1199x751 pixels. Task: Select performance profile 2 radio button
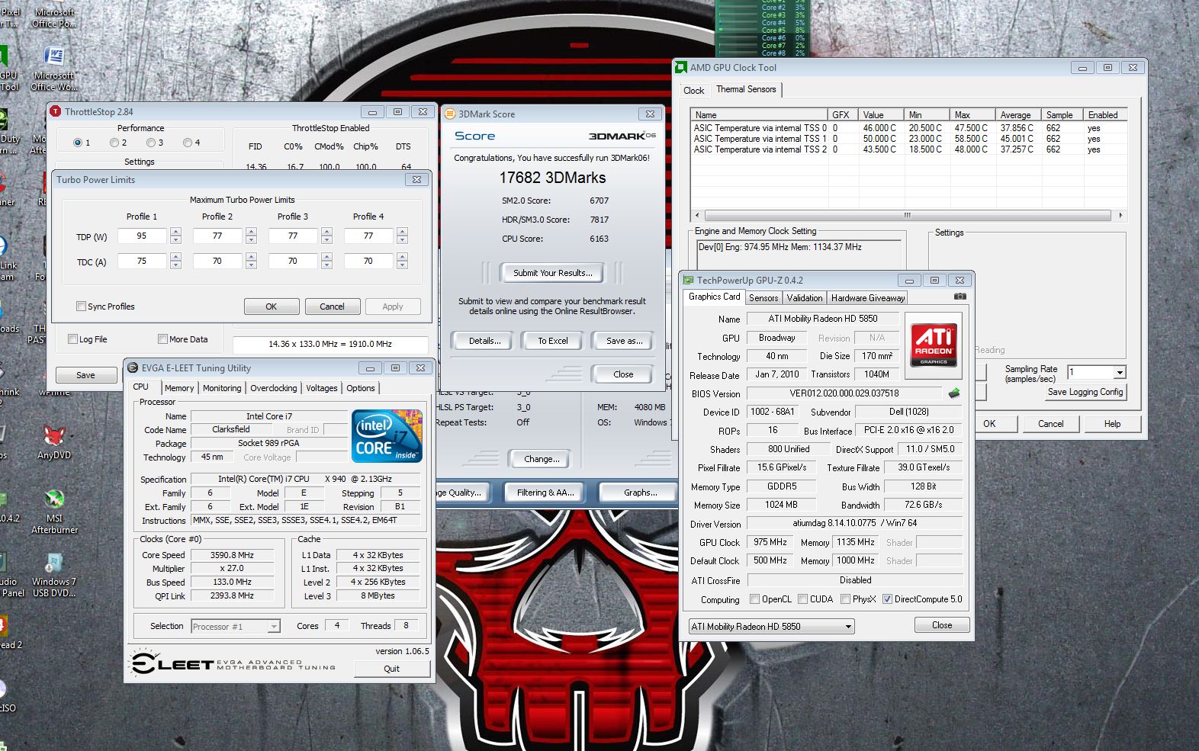click(x=114, y=143)
